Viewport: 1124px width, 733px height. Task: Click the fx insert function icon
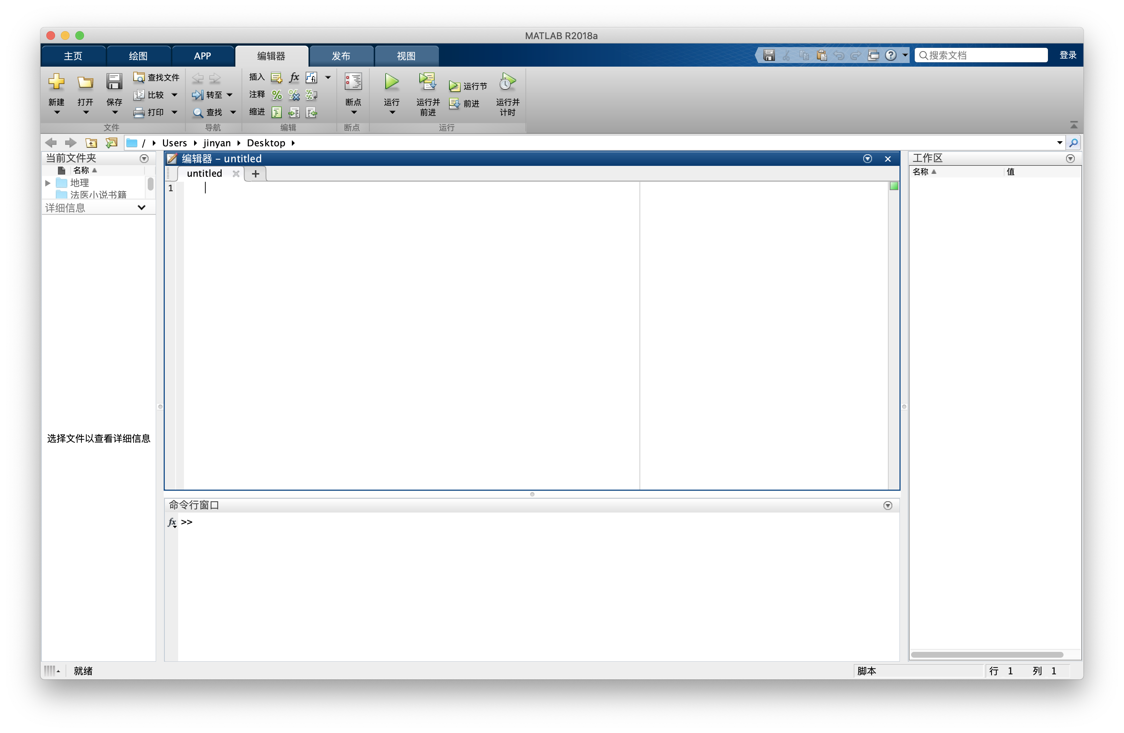[294, 78]
